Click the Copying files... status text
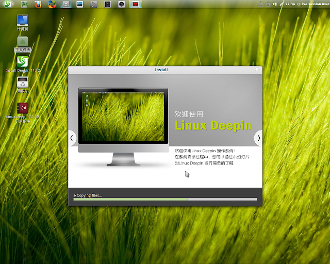 point(89,195)
